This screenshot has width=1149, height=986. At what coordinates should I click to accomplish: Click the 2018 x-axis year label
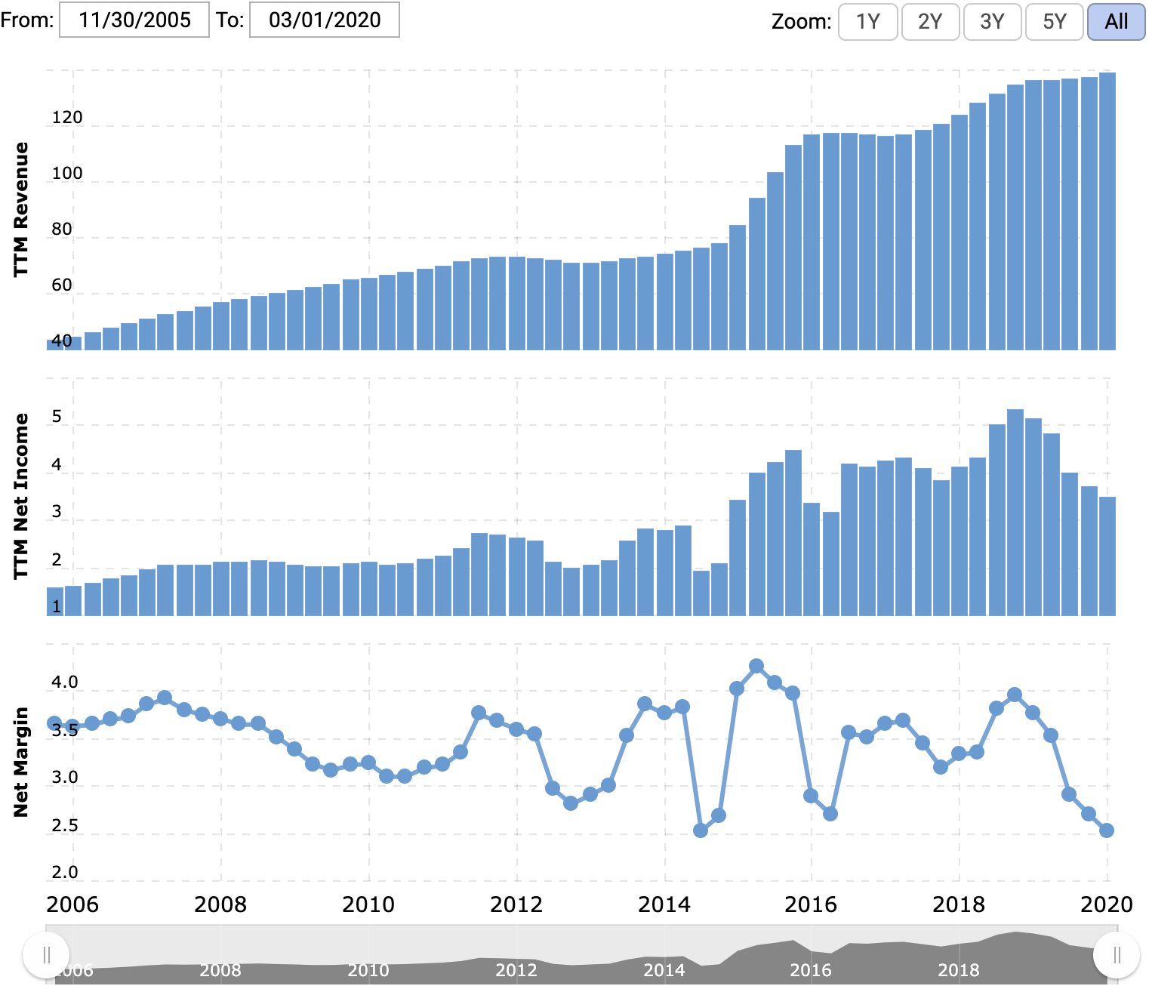pos(959,904)
